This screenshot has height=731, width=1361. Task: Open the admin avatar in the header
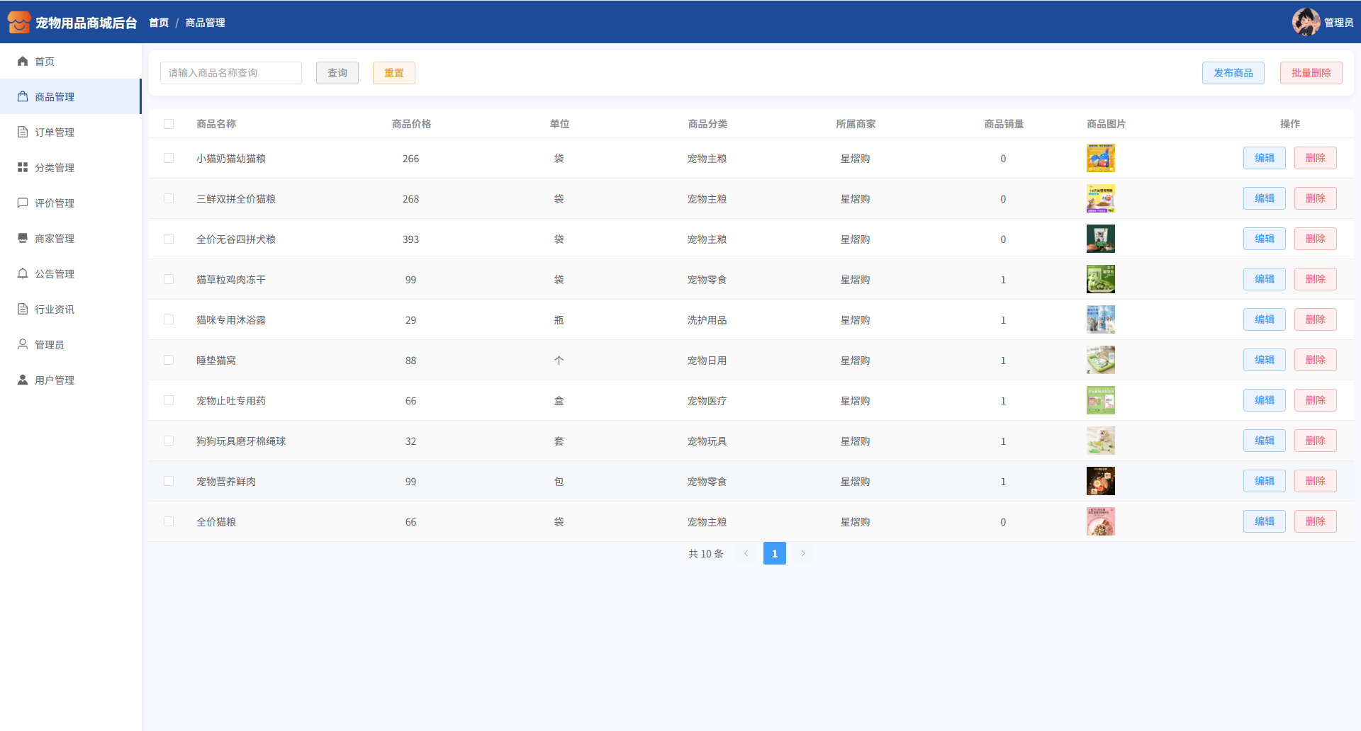(x=1305, y=22)
